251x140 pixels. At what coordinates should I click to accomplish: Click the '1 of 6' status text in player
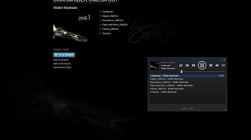[187, 109]
